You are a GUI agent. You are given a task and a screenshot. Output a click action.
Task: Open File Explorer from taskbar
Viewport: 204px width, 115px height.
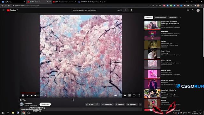click(x=13, y=113)
